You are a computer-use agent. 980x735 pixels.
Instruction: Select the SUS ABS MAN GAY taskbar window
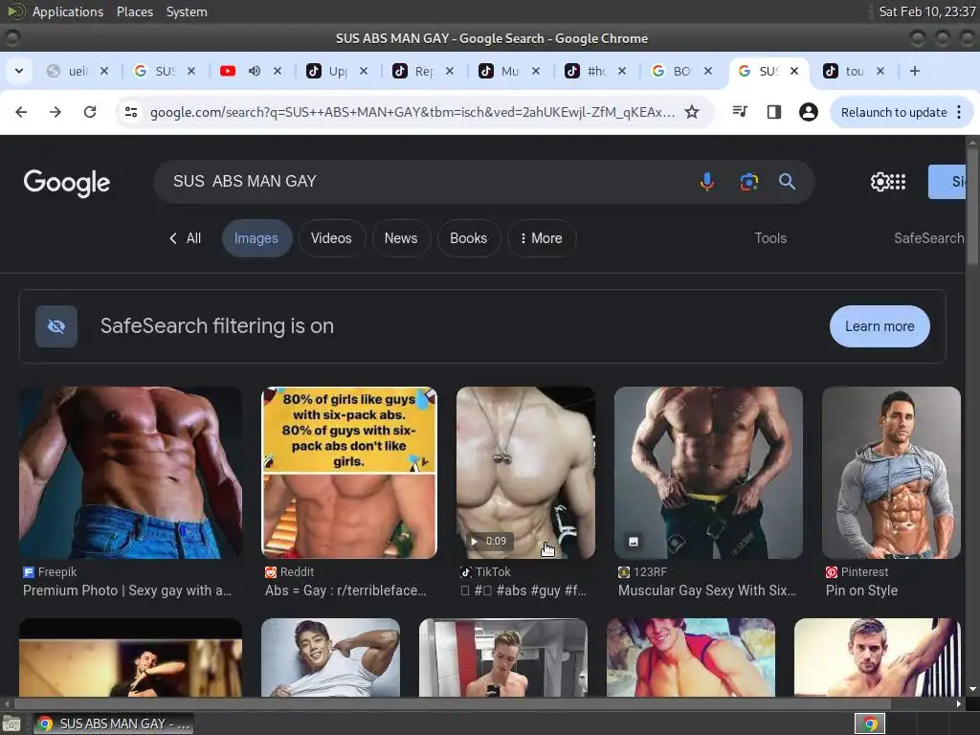(x=114, y=724)
